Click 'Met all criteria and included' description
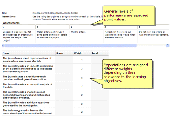 click(x=52, y=35)
